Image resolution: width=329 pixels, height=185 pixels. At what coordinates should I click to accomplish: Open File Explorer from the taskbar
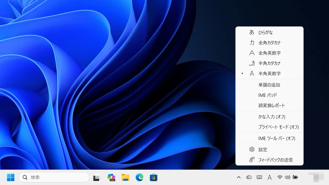click(x=125, y=177)
